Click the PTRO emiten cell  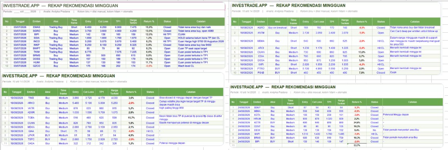(x=261, y=69)
